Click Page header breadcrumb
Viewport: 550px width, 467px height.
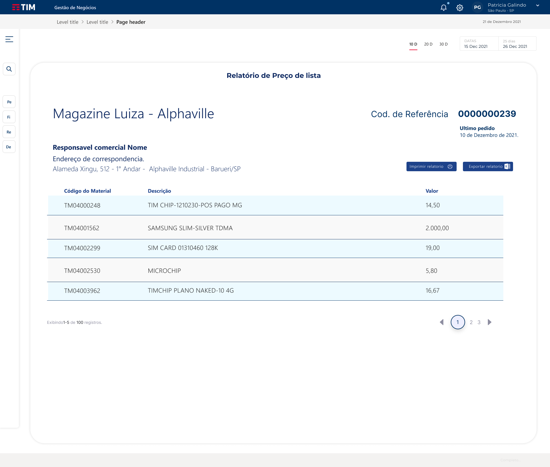tap(131, 22)
